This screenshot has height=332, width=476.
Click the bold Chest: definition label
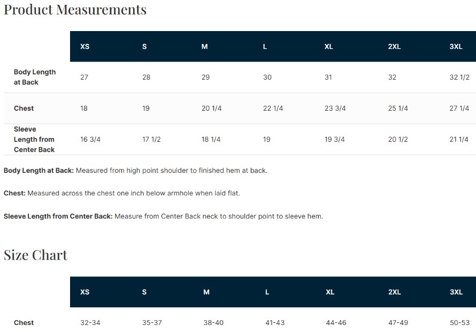(x=14, y=193)
